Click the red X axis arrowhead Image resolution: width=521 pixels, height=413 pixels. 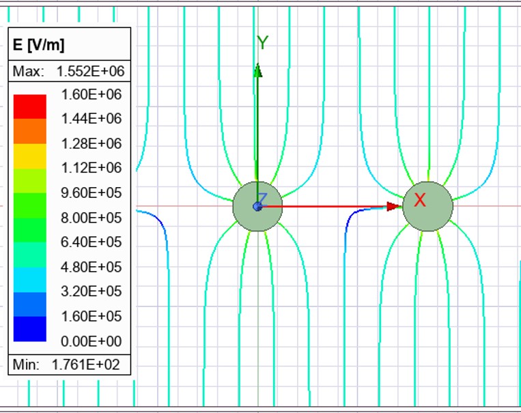pos(393,206)
